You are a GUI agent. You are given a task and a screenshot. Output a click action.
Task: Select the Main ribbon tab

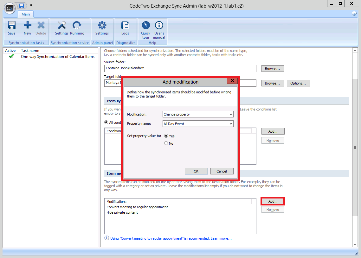click(x=26, y=14)
